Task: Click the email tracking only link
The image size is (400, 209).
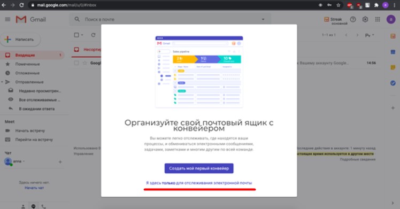Action: pos(199,183)
